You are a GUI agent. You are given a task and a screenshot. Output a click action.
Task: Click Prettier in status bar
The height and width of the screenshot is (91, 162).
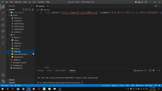(x=149, y=85)
